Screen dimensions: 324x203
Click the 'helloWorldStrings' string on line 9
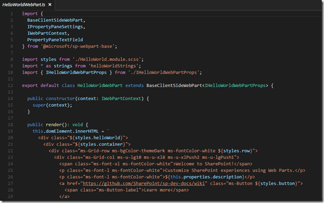tap(113, 66)
